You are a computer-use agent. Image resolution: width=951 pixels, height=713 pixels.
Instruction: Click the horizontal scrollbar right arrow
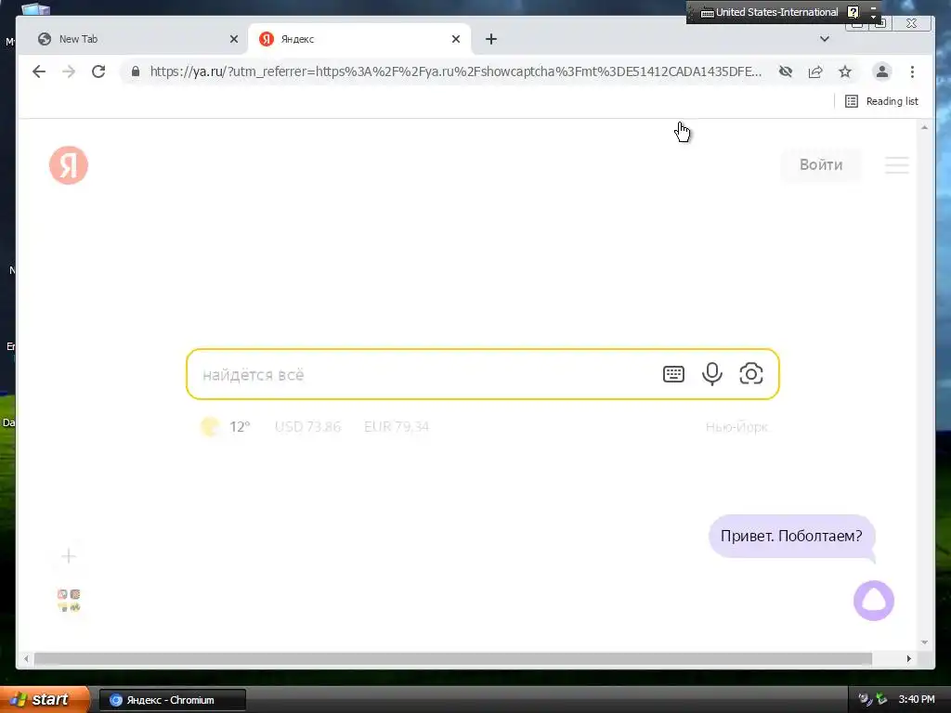(908, 658)
